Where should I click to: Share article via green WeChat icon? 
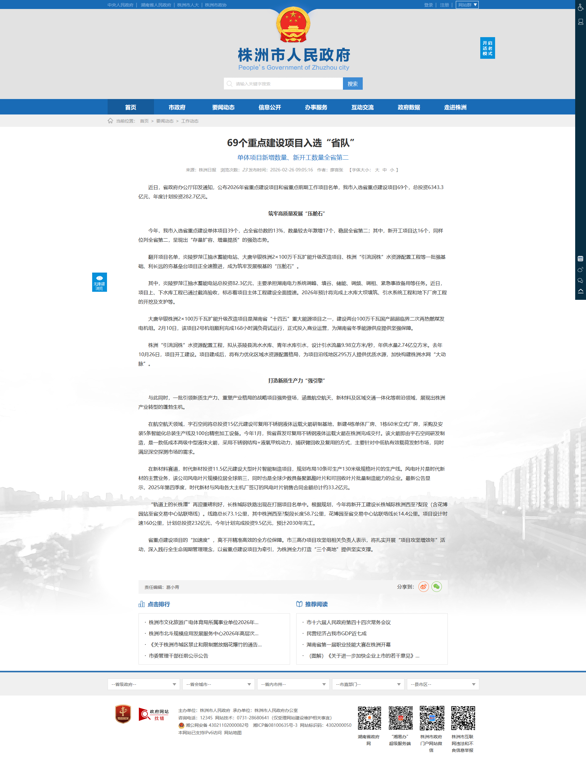pyautogui.click(x=436, y=587)
